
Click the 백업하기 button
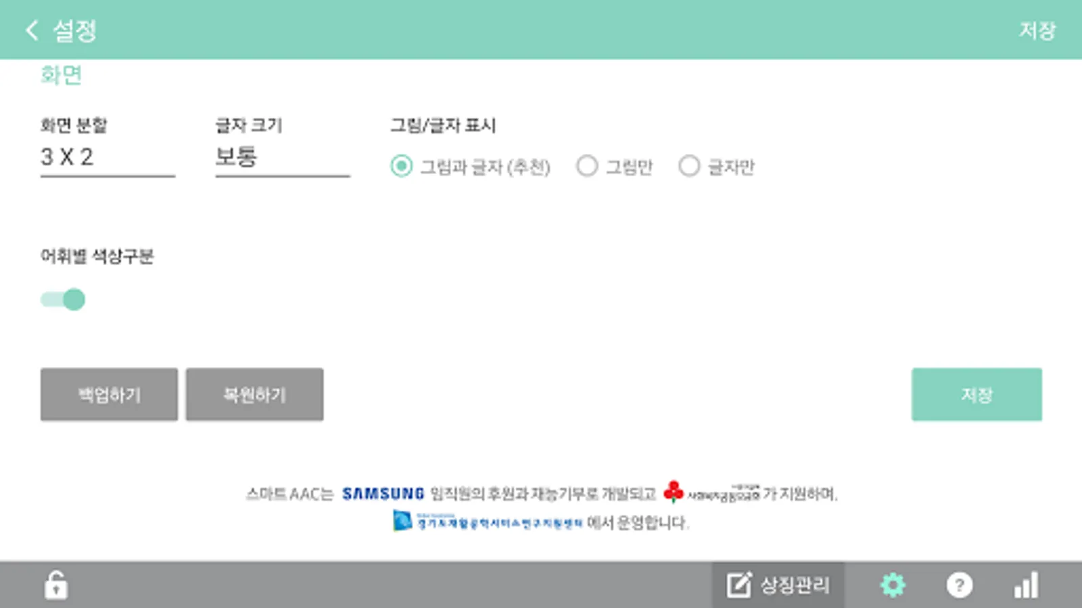pyautogui.click(x=109, y=395)
